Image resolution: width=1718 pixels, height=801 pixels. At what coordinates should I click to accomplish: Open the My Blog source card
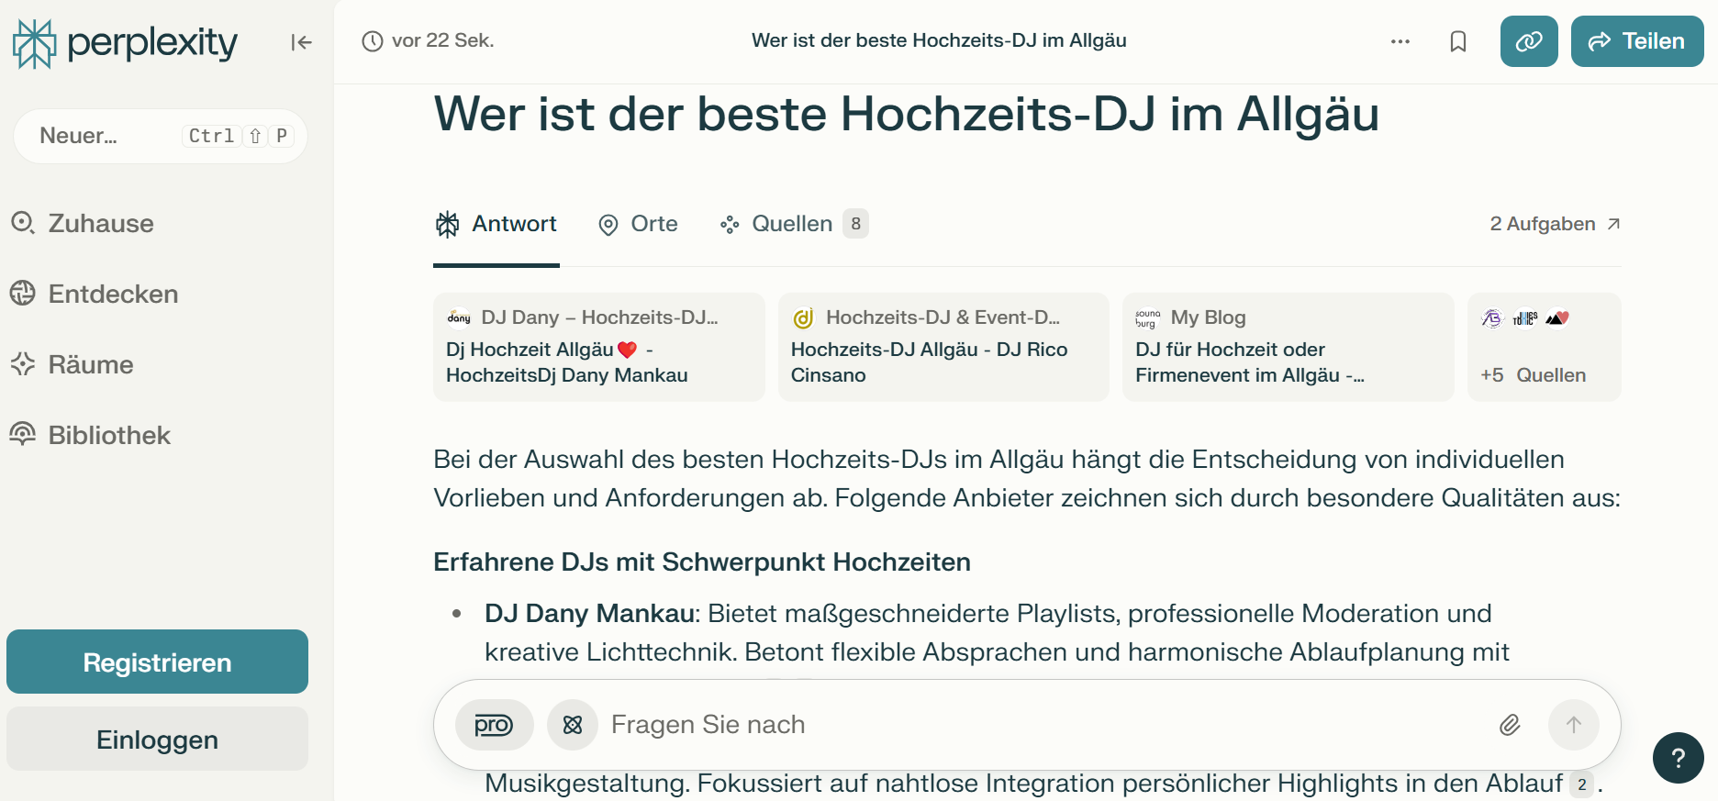coord(1288,347)
